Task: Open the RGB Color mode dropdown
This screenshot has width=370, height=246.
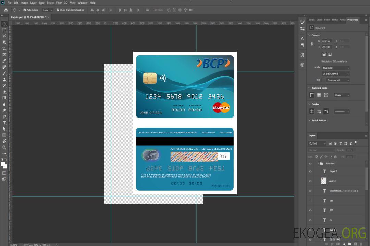Action: (x=335, y=68)
